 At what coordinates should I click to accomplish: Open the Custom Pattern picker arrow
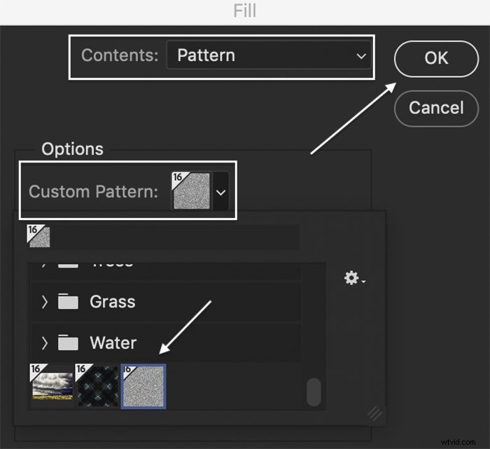[220, 192]
